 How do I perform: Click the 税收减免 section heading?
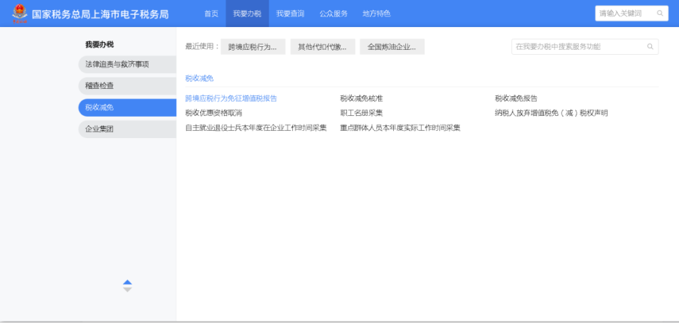(199, 78)
